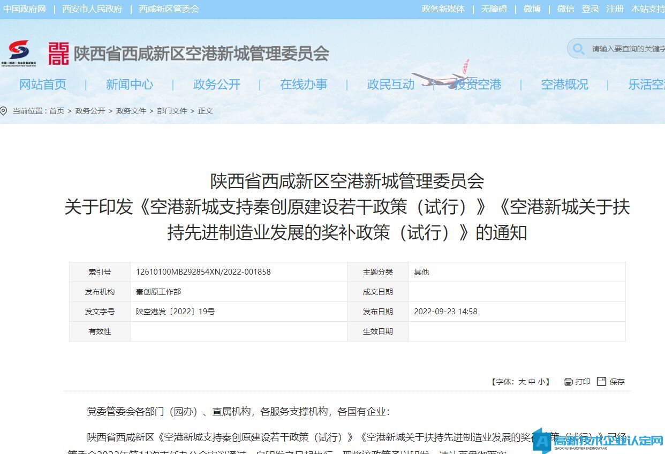Open the 微博 link in top bar
The image size is (665, 454).
(532, 9)
